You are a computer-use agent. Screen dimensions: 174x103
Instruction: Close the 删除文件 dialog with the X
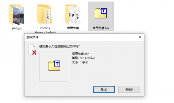(140, 37)
